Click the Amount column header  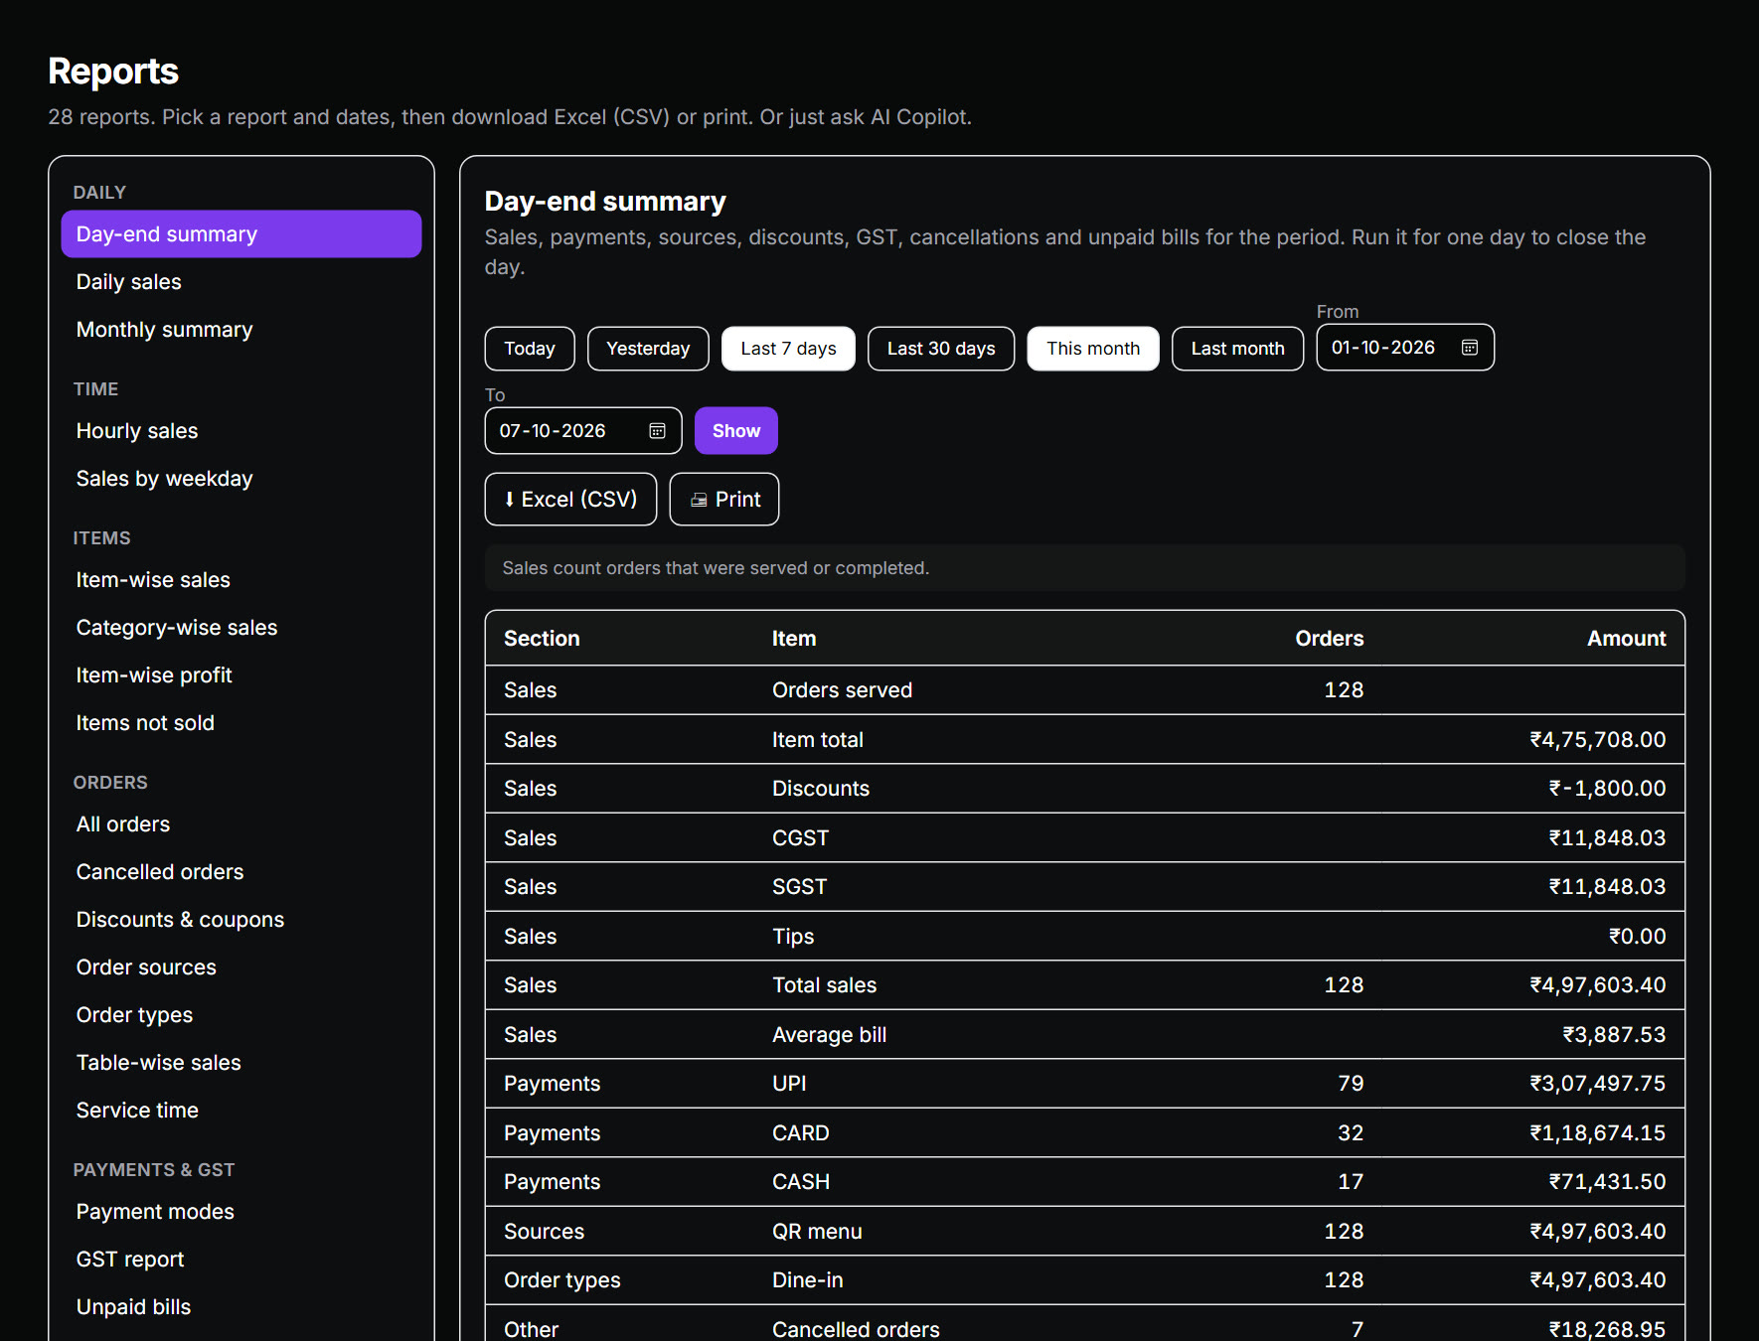coord(1626,639)
